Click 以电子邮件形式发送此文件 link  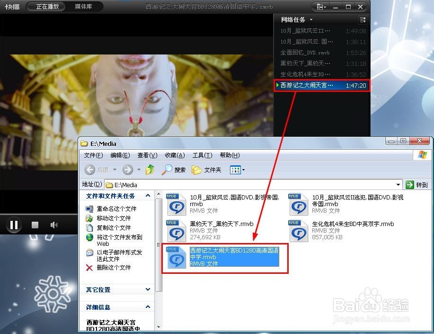pyautogui.click(x=119, y=255)
